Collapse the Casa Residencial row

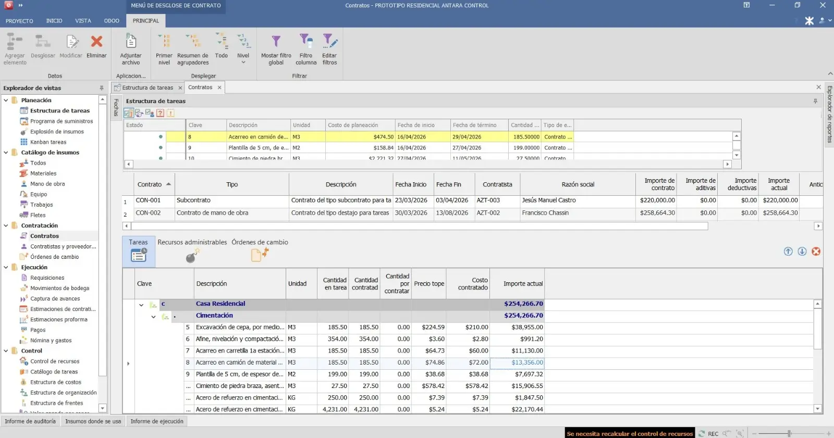click(x=141, y=305)
